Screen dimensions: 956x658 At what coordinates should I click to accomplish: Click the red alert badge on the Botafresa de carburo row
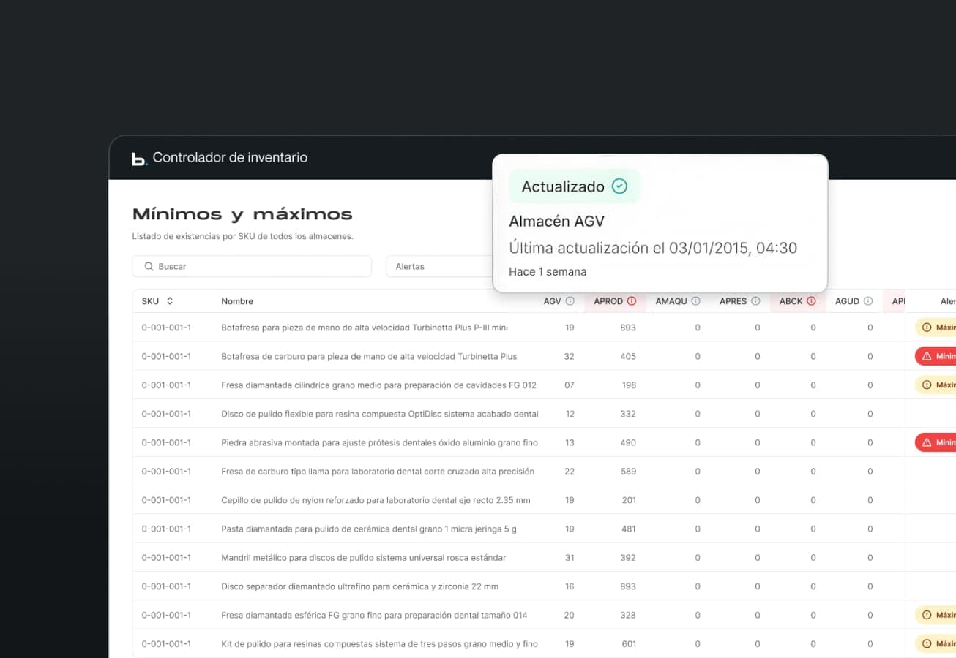(936, 357)
